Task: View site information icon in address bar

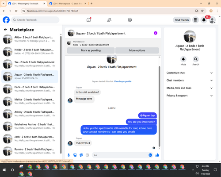Action: tap(23, 11)
